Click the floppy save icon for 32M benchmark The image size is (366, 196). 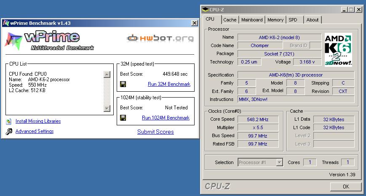[x=123, y=84]
